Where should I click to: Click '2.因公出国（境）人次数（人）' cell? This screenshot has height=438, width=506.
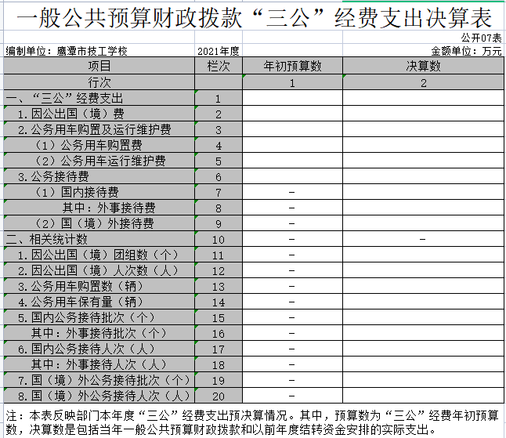(99, 270)
